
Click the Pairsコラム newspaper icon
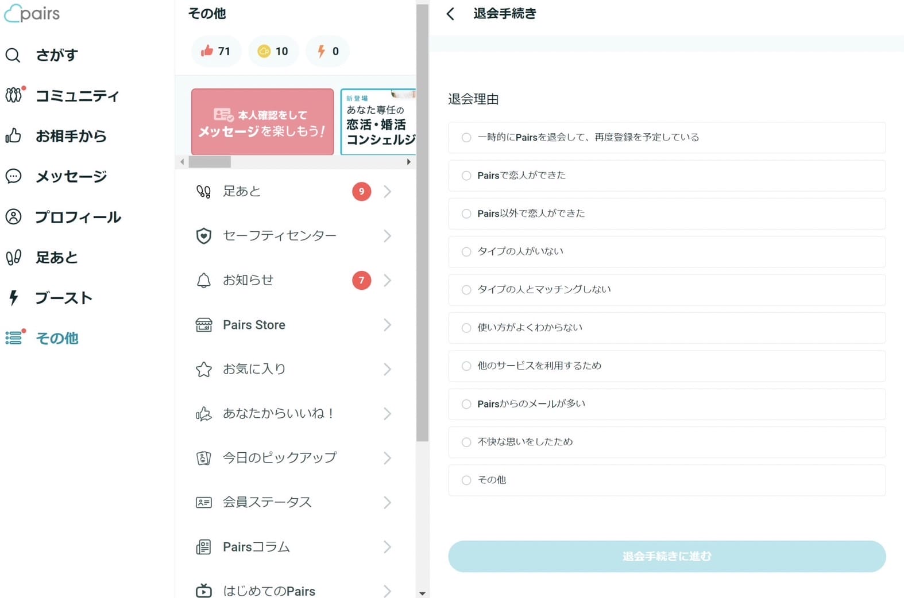(204, 547)
